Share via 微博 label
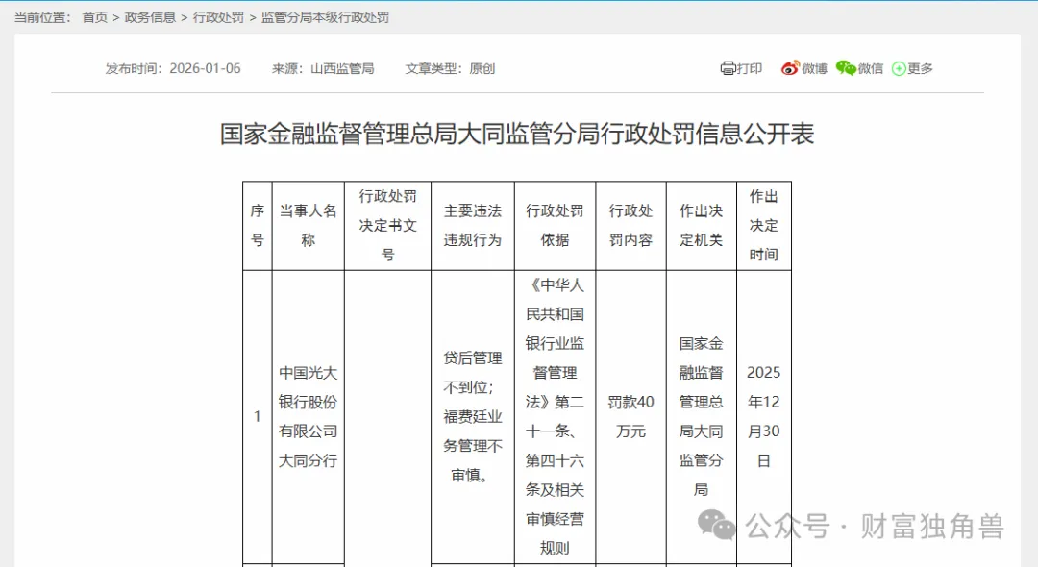 point(814,68)
